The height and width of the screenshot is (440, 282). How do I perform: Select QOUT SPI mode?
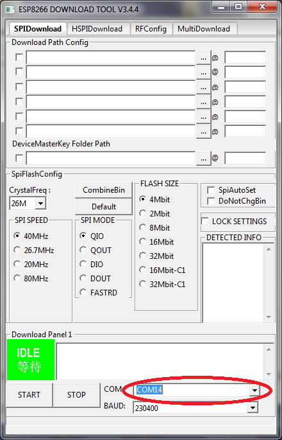(83, 250)
